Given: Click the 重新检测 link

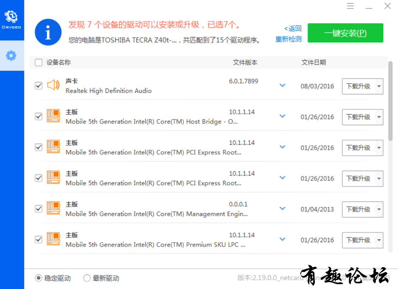Looking at the screenshot, I should tap(289, 39).
